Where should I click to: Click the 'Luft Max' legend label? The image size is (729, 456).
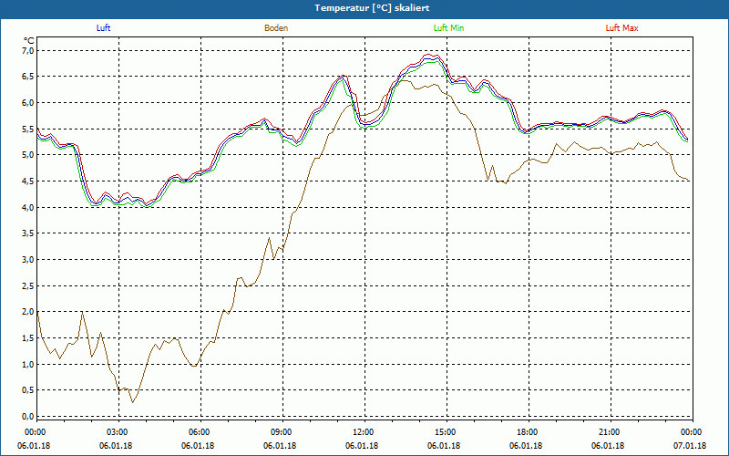click(621, 28)
